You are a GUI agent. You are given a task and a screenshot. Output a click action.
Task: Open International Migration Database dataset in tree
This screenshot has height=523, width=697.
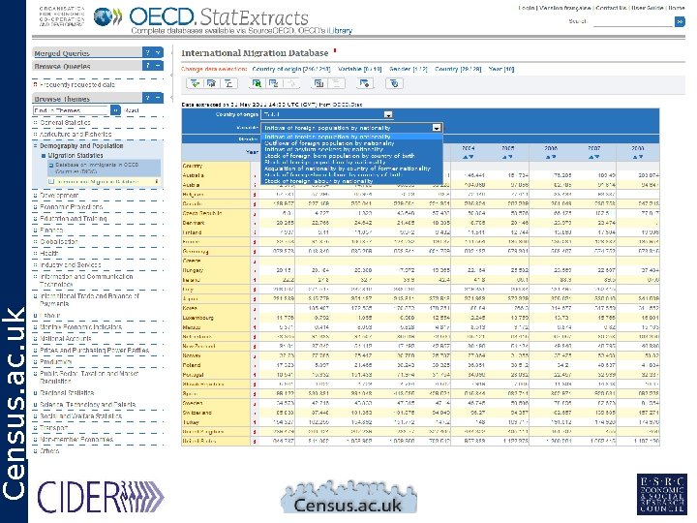point(97,181)
